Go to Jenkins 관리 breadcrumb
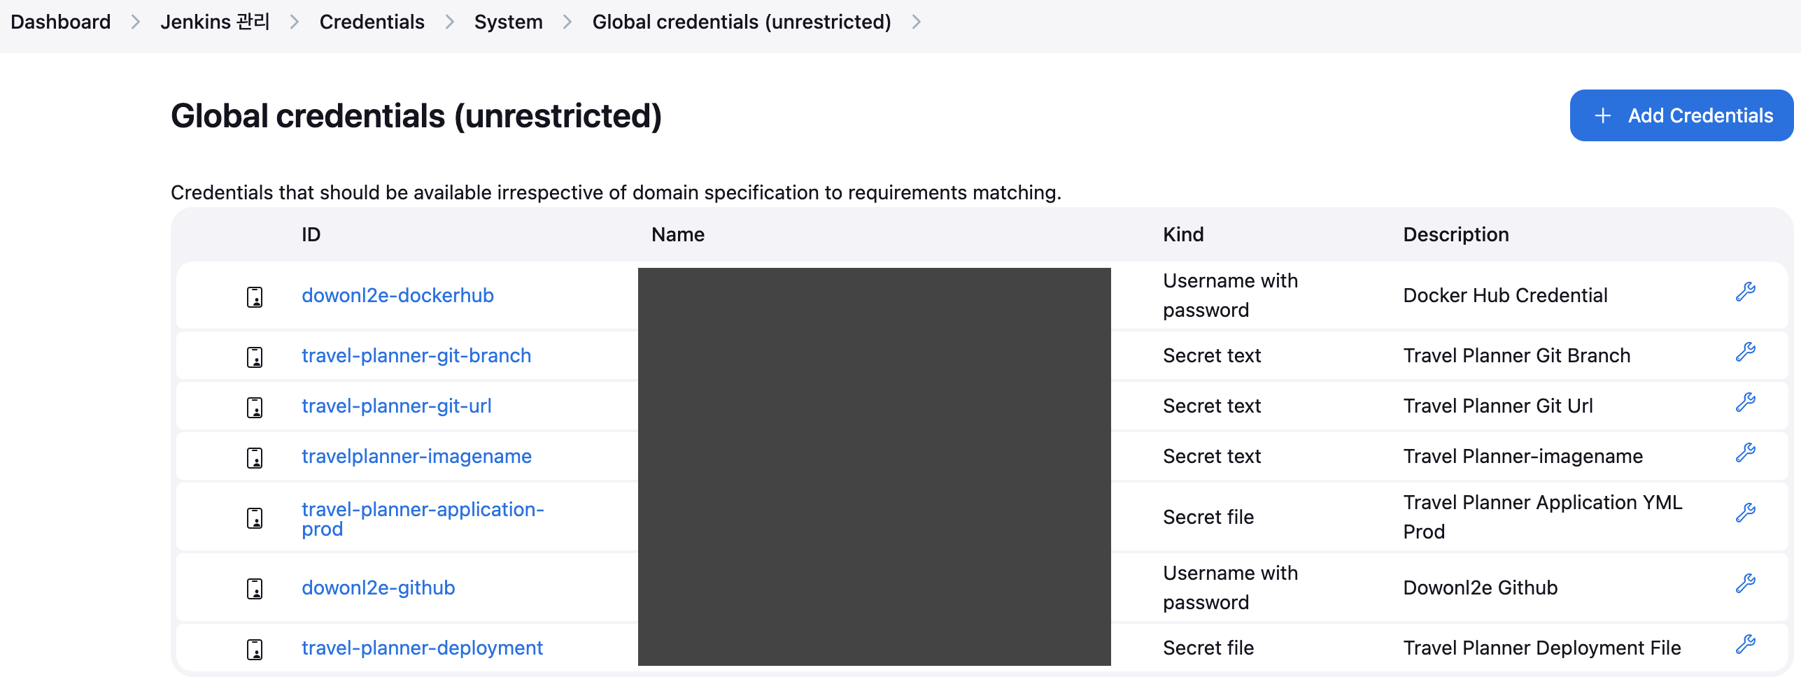 pos(215,22)
